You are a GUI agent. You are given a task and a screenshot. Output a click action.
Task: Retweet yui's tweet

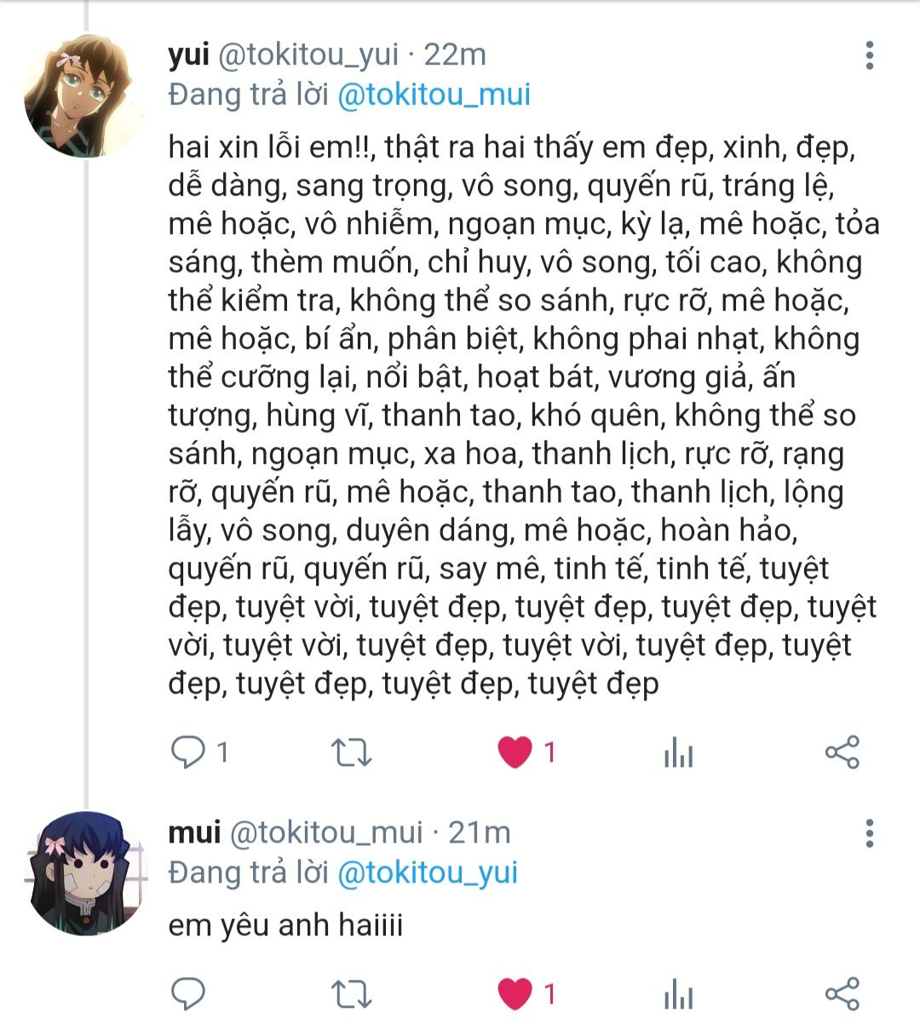351,752
